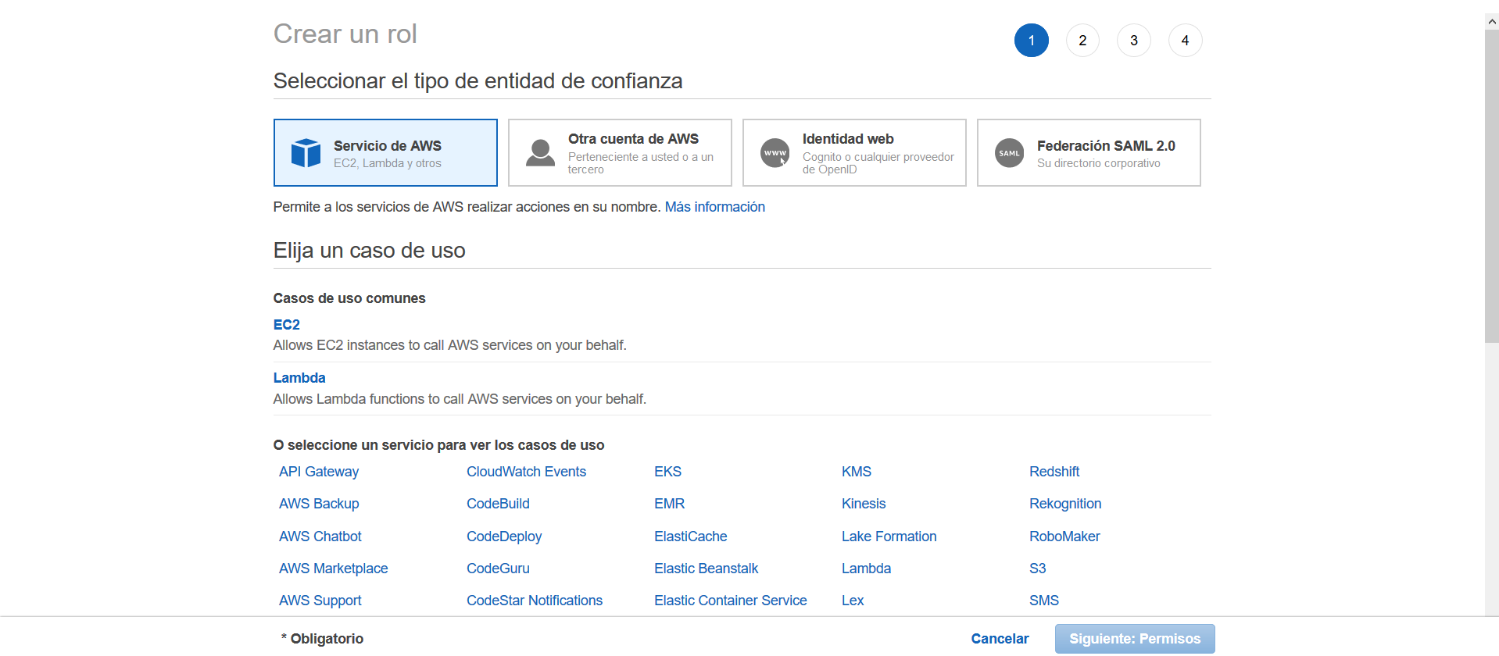Choose the AWS Support service
Image resolution: width=1499 pixels, height=656 pixels.
(320, 601)
